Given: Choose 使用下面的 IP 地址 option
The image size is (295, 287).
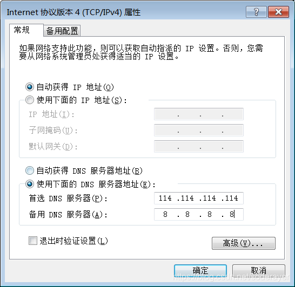Looking at the screenshot, I should click(x=30, y=100).
